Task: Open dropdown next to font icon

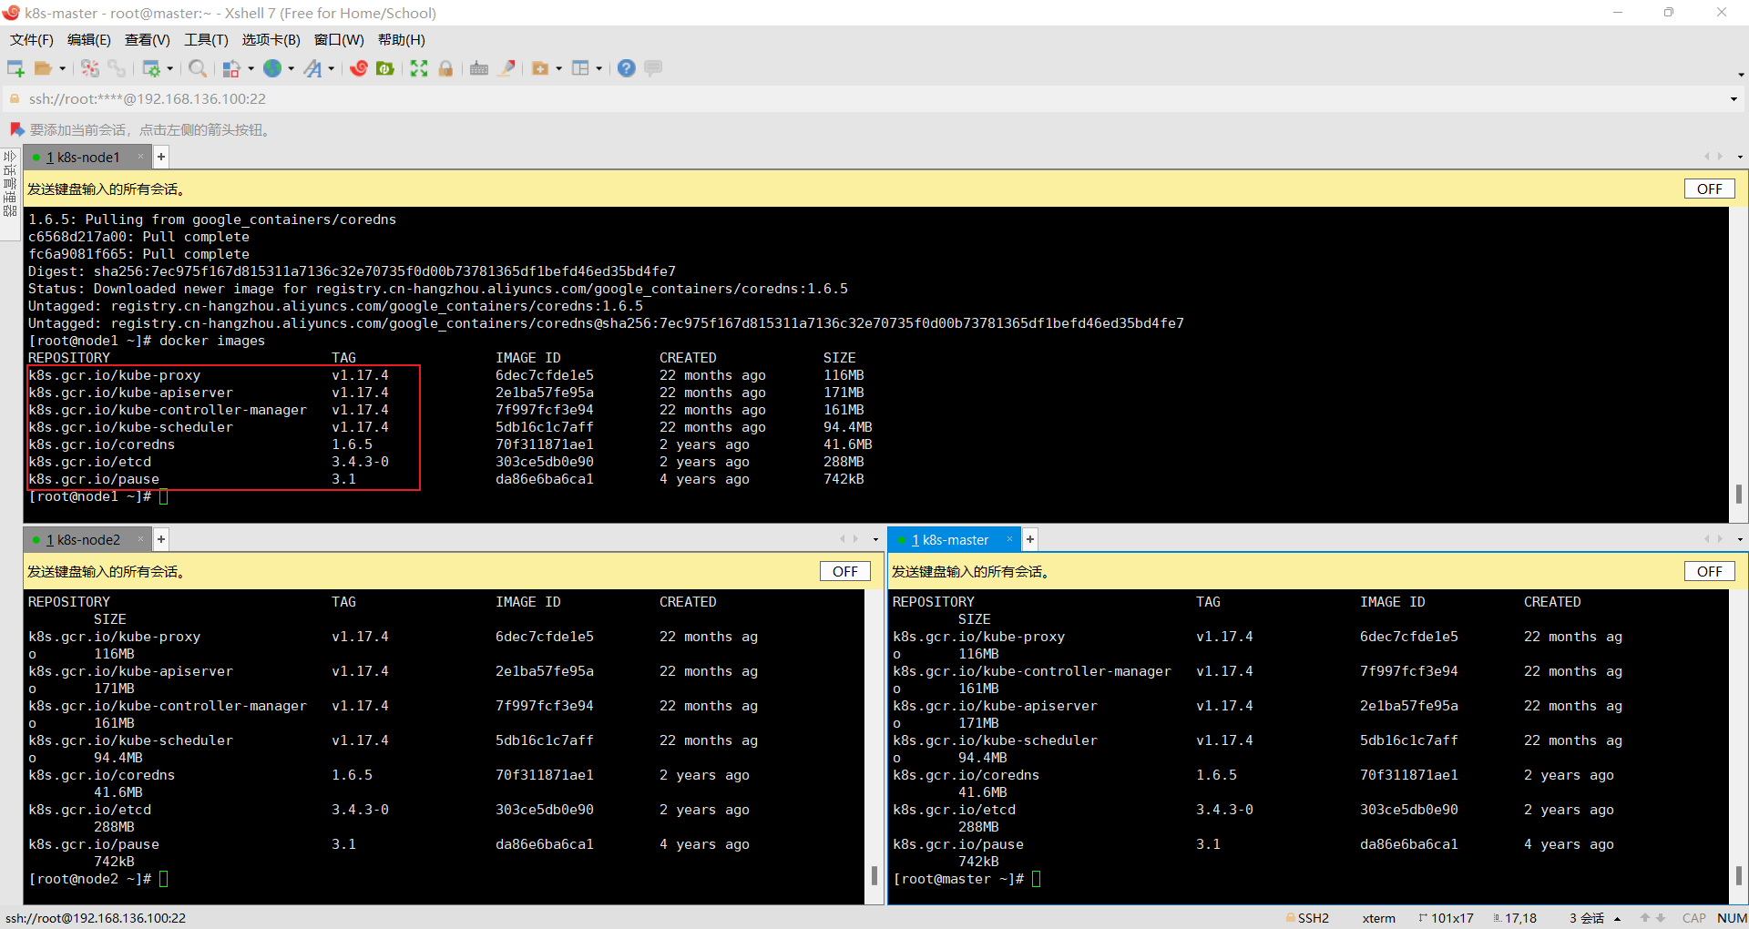Action: click(331, 68)
